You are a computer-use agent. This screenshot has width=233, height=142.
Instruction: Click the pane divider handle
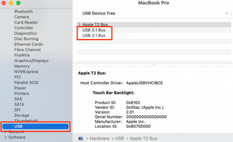[x=154, y=65]
